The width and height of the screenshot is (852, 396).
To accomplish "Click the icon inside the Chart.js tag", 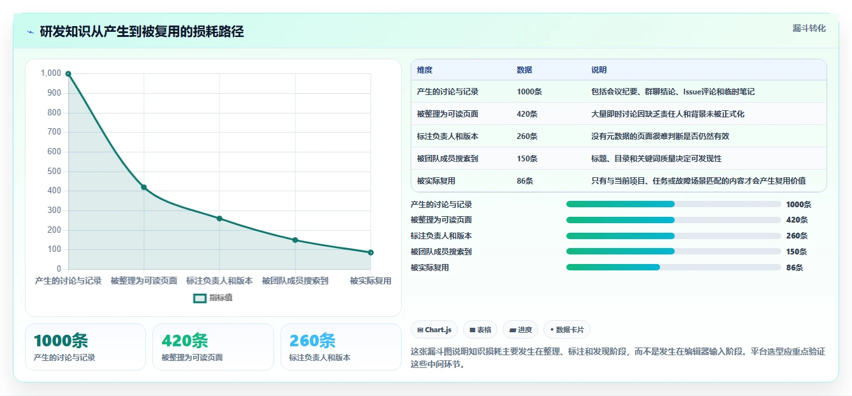I will (420, 330).
